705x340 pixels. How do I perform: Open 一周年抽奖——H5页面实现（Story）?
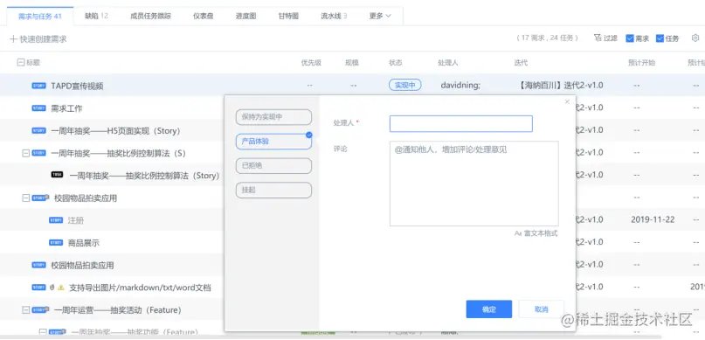click(115, 131)
